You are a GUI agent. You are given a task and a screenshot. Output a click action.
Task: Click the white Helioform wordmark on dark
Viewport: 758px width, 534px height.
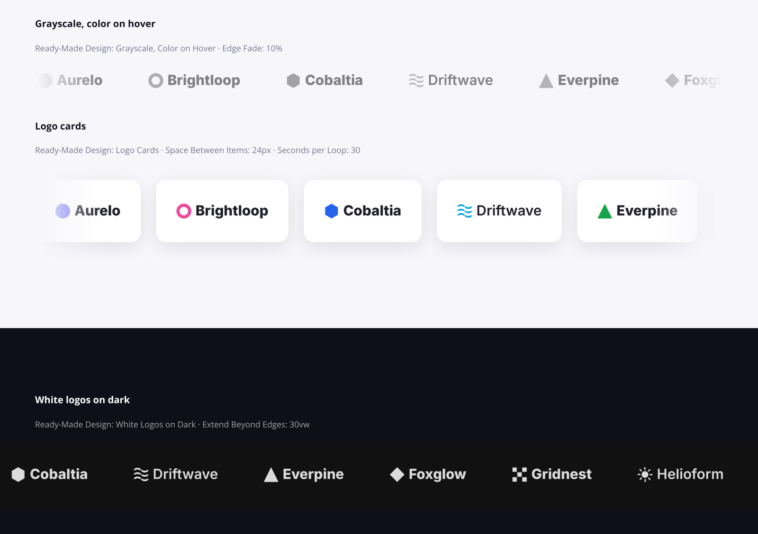coord(690,474)
